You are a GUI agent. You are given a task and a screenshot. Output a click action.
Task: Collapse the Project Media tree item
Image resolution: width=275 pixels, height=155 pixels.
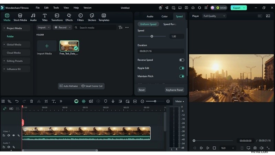(4, 28)
